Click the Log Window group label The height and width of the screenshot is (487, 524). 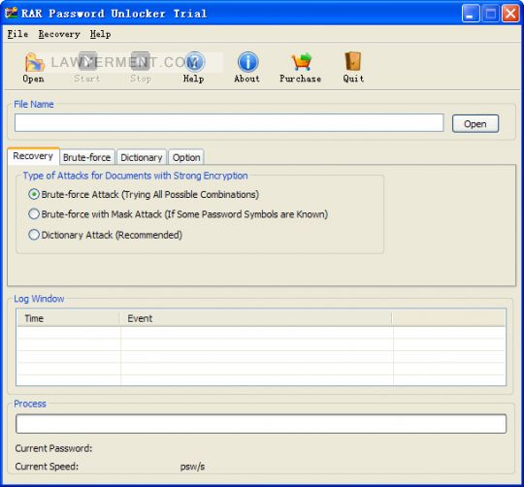[x=39, y=299]
